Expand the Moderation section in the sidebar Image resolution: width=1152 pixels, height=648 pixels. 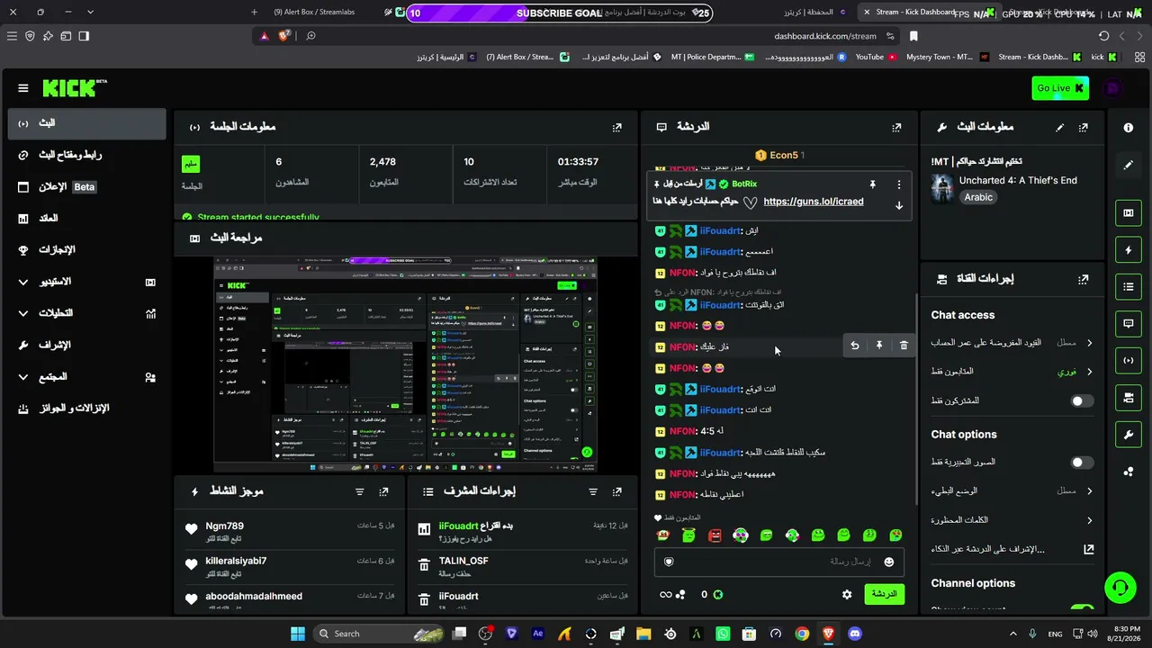[x=87, y=345]
